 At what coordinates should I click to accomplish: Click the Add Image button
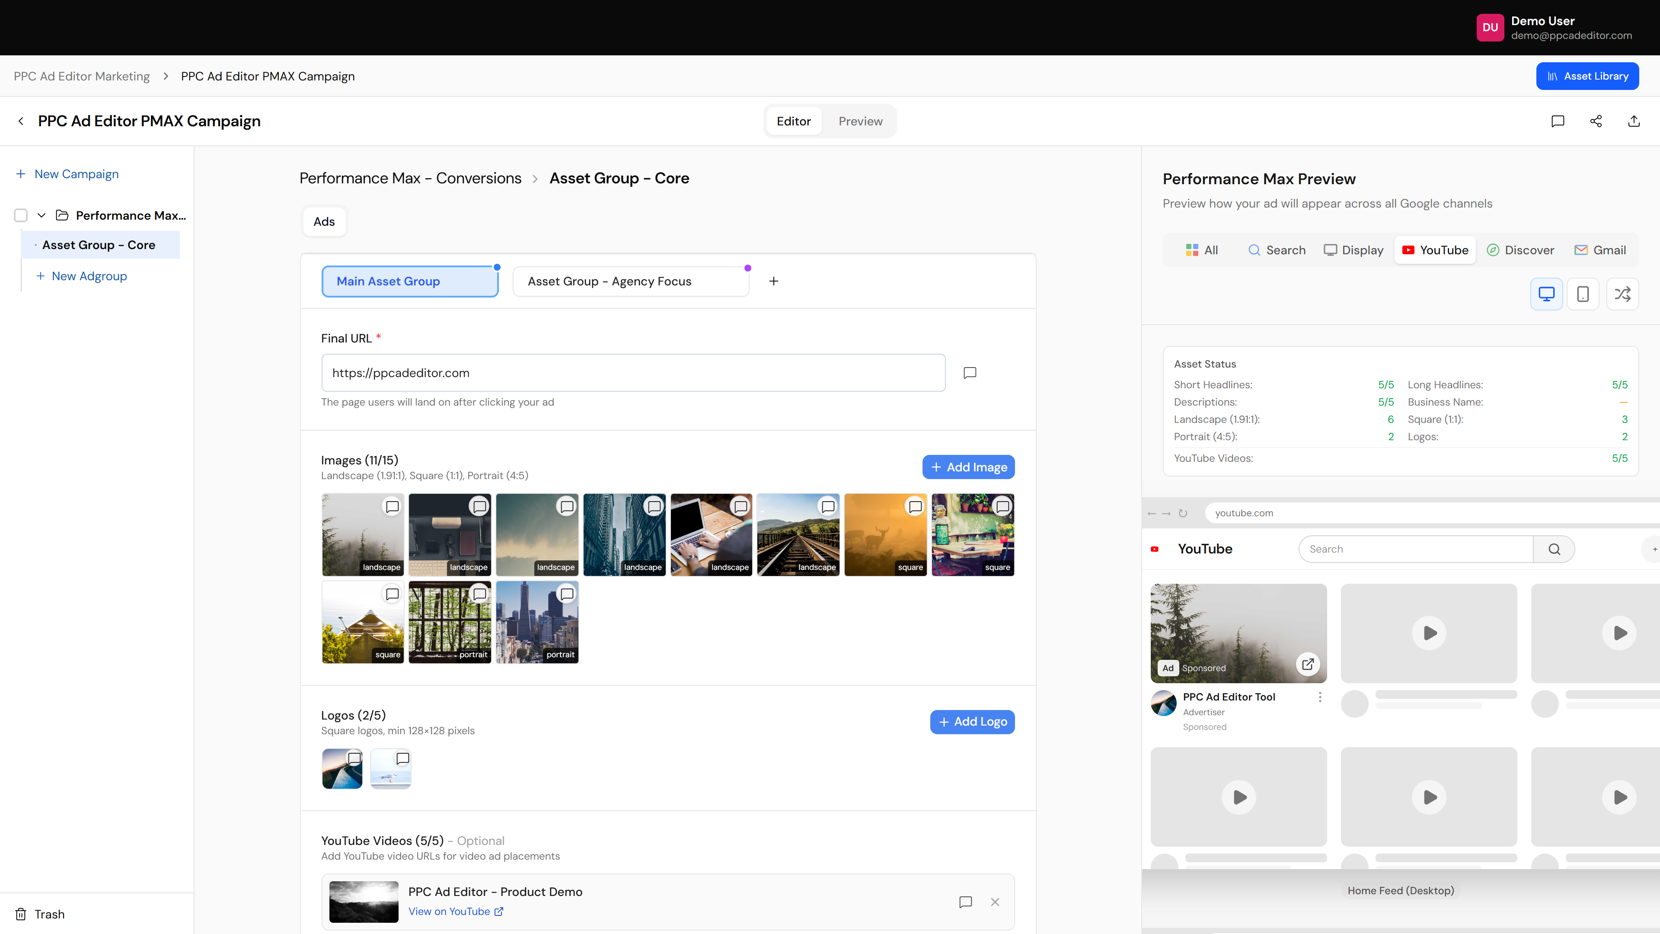pos(968,467)
